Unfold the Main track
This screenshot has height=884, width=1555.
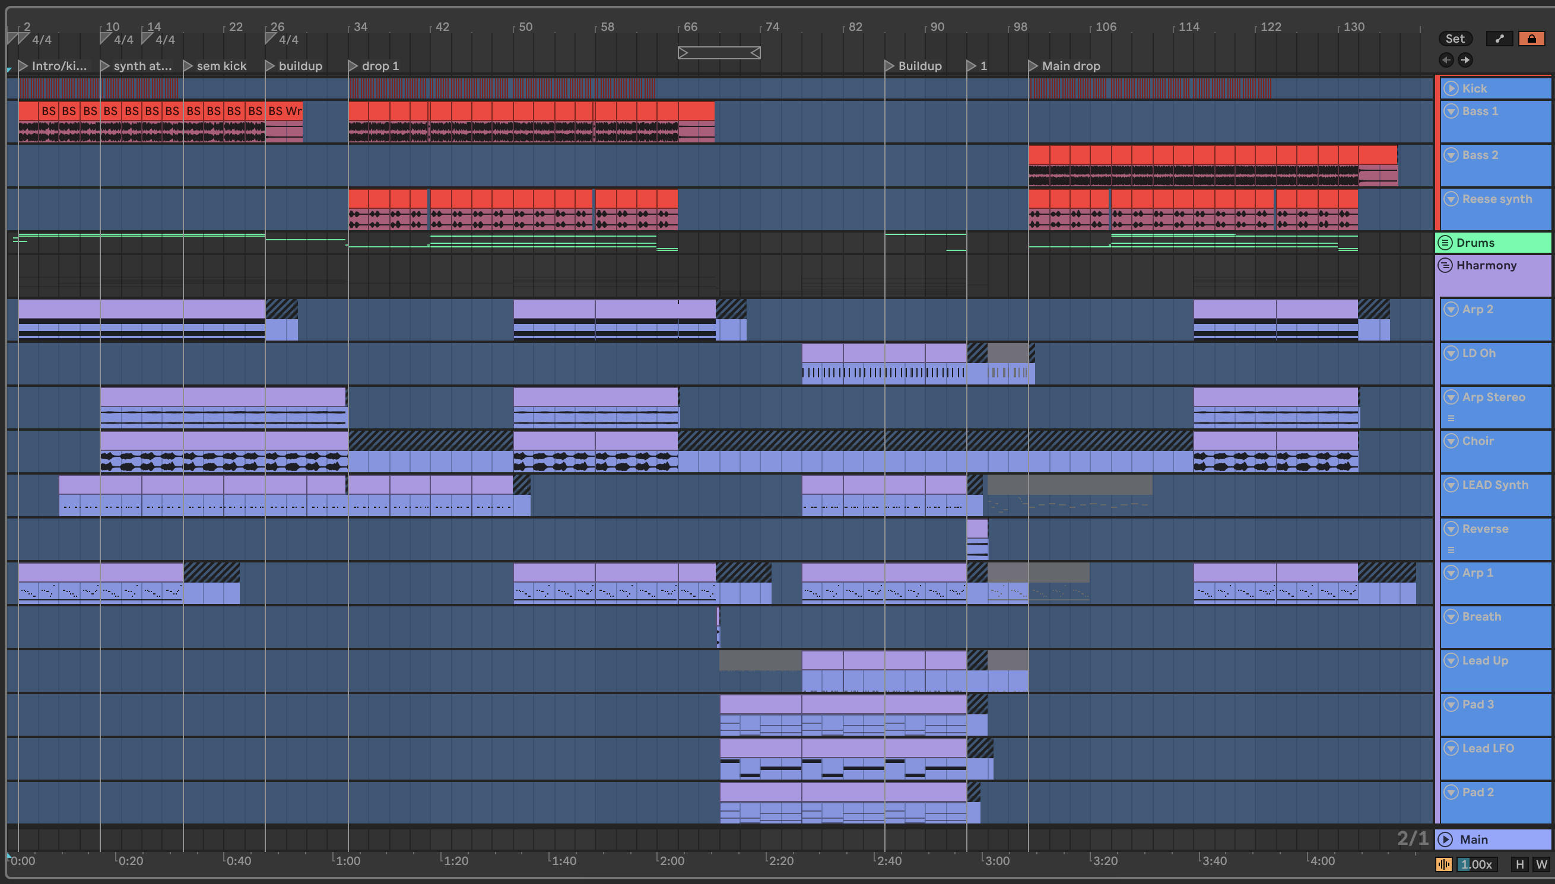point(1446,840)
